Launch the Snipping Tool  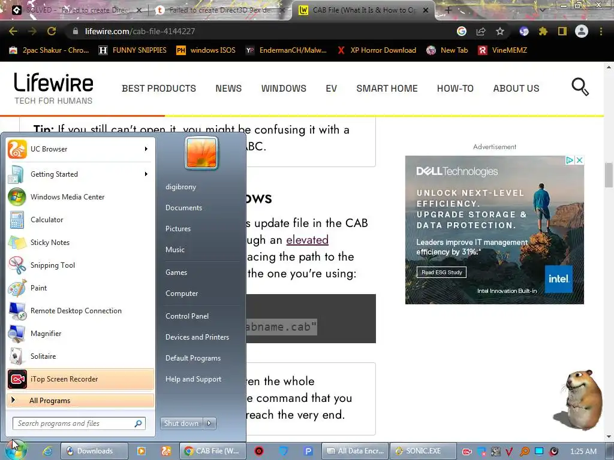pos(80,265)
